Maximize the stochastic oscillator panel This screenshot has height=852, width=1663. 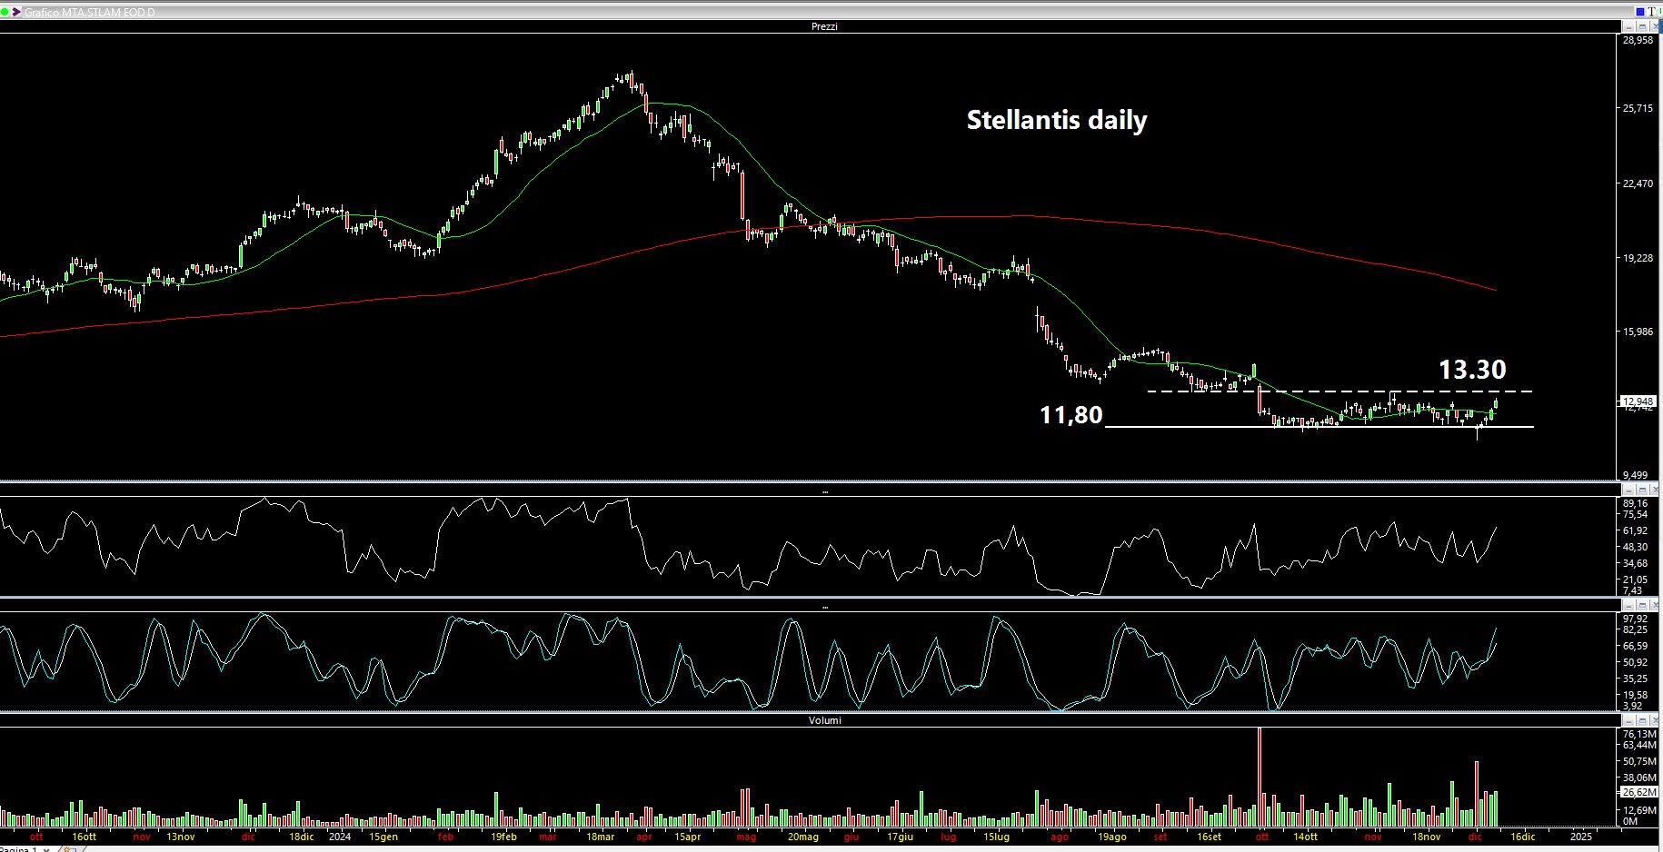point(1642,605)
